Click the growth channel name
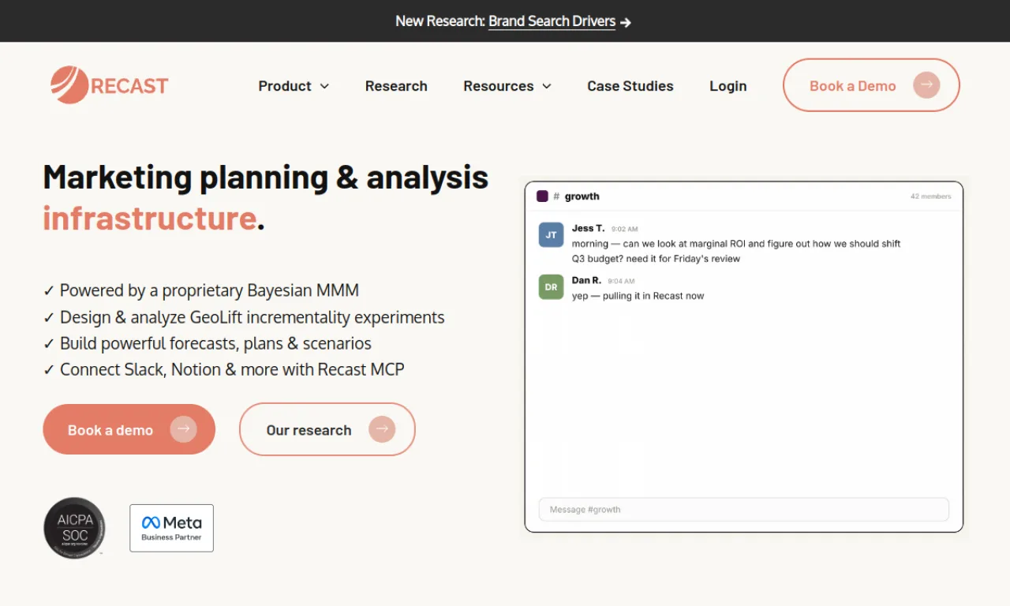The image size is (1010, 606). [582, 196]
